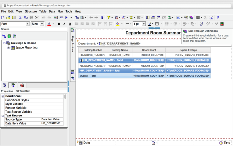Screen dimensions: 233x146
Task: Click the Cut scissors icon
Action: tap(20, 18)
